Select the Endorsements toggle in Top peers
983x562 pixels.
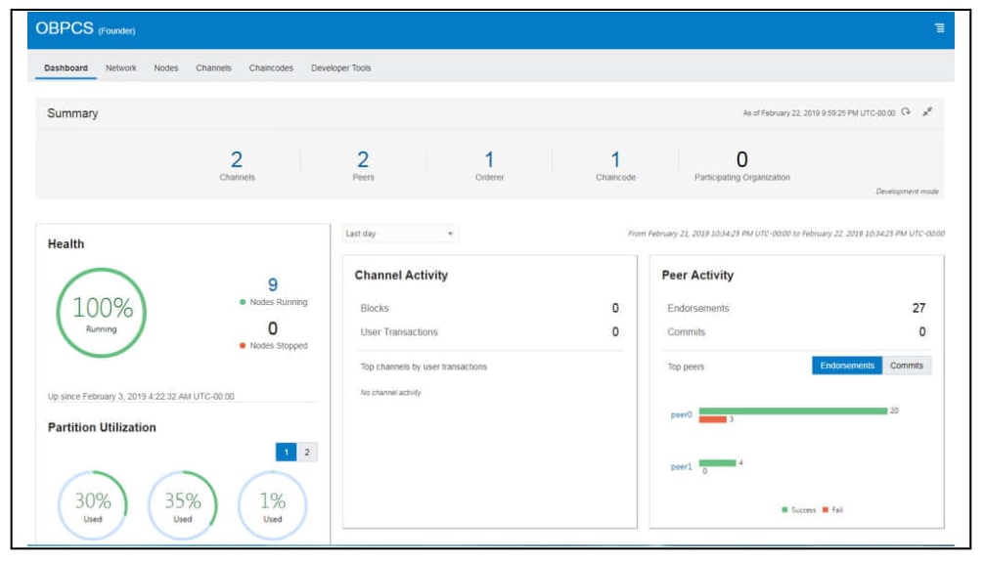[x=847, y=366]
